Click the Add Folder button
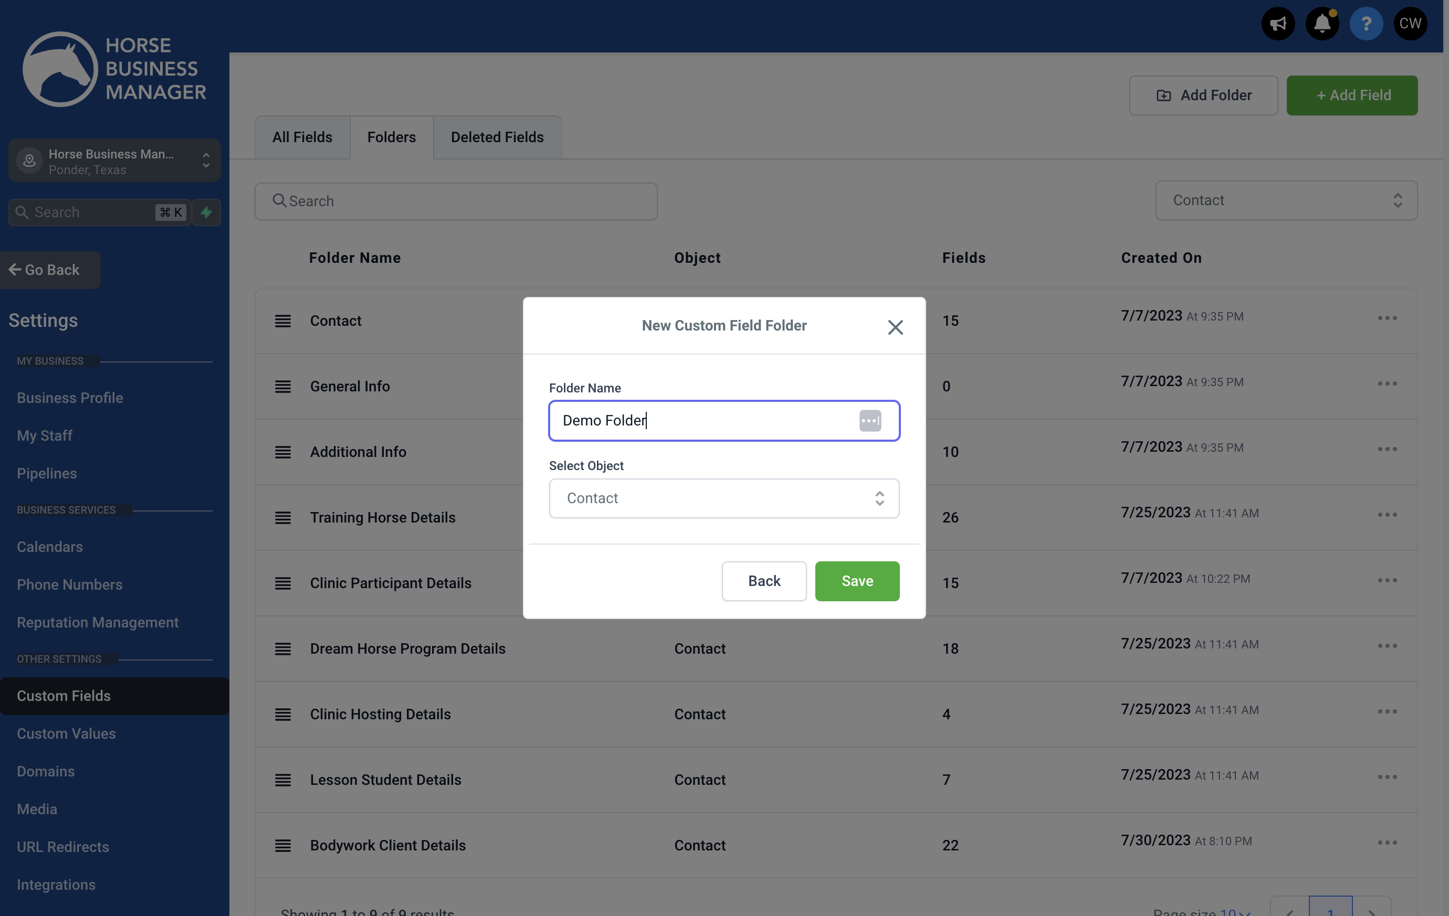The width and height of the screenshot is (1449, 916). tap(1203, 95)
